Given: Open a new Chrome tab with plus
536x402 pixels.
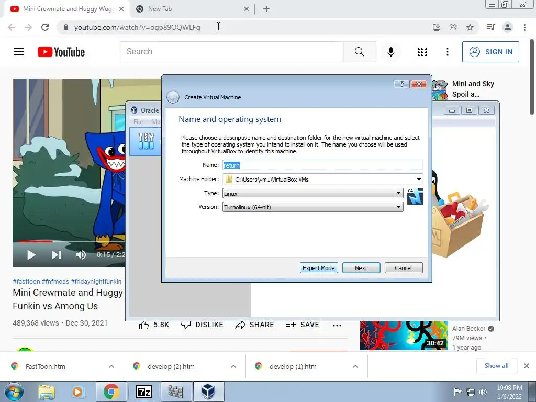Looking at the screenshot, I should (x=266, y=9).
